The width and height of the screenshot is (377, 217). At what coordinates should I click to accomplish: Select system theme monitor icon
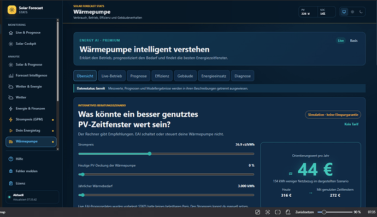(x=344, y=12)
